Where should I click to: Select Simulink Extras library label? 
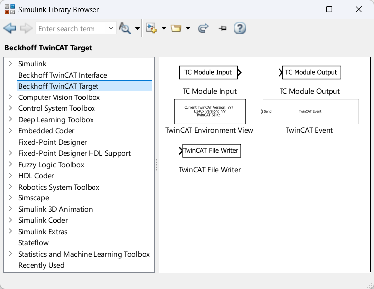click(43, 232)
